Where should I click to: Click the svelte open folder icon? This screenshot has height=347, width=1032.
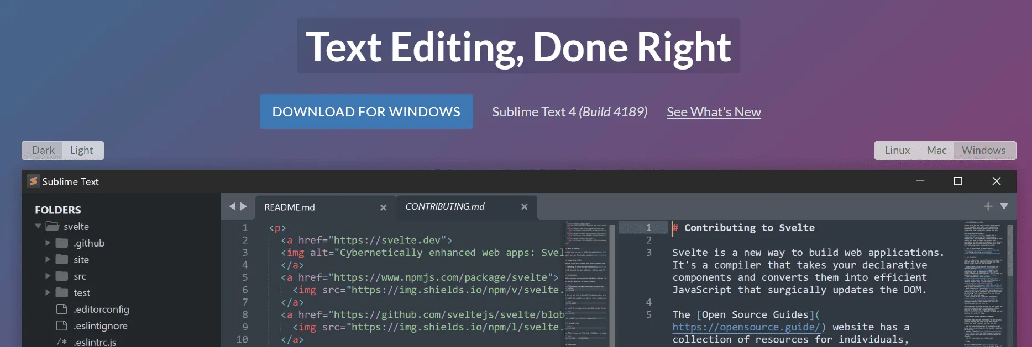click(x=53, y=226)
